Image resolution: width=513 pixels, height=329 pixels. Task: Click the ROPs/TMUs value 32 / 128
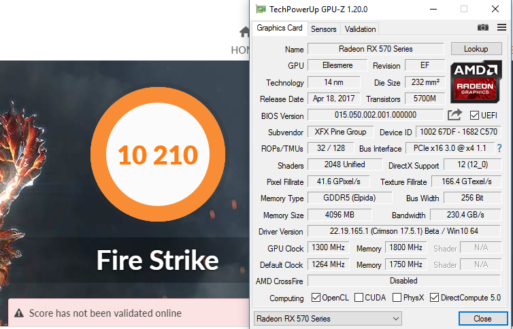point(331,148)
